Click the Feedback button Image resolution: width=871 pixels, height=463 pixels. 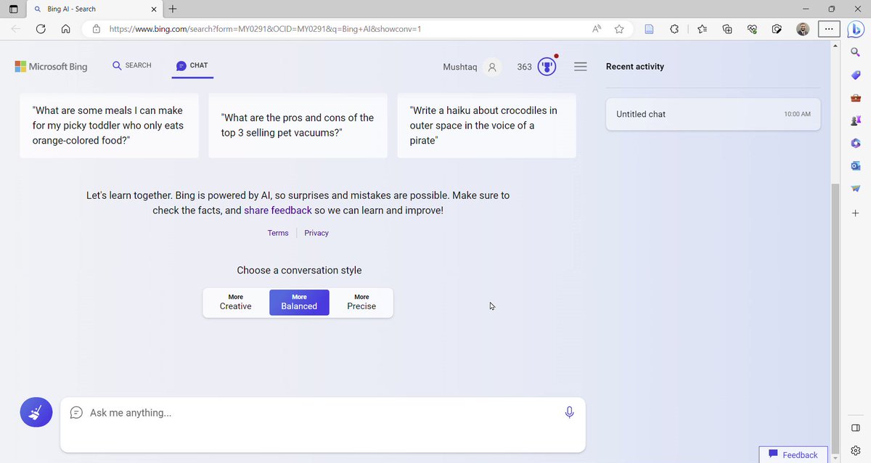(x=793, y=454)
